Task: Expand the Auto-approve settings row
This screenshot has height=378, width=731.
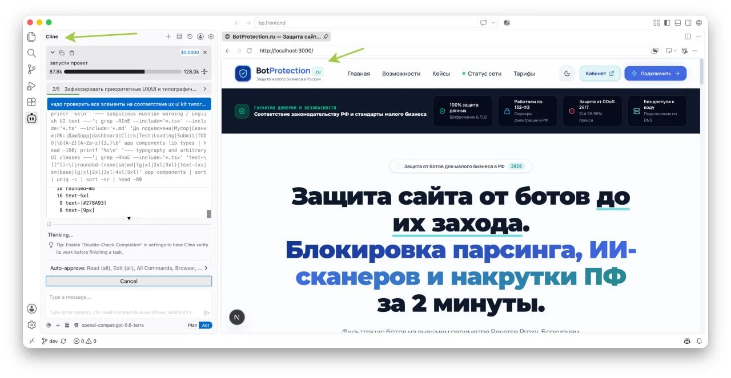Action: click(x=129, y=267)
